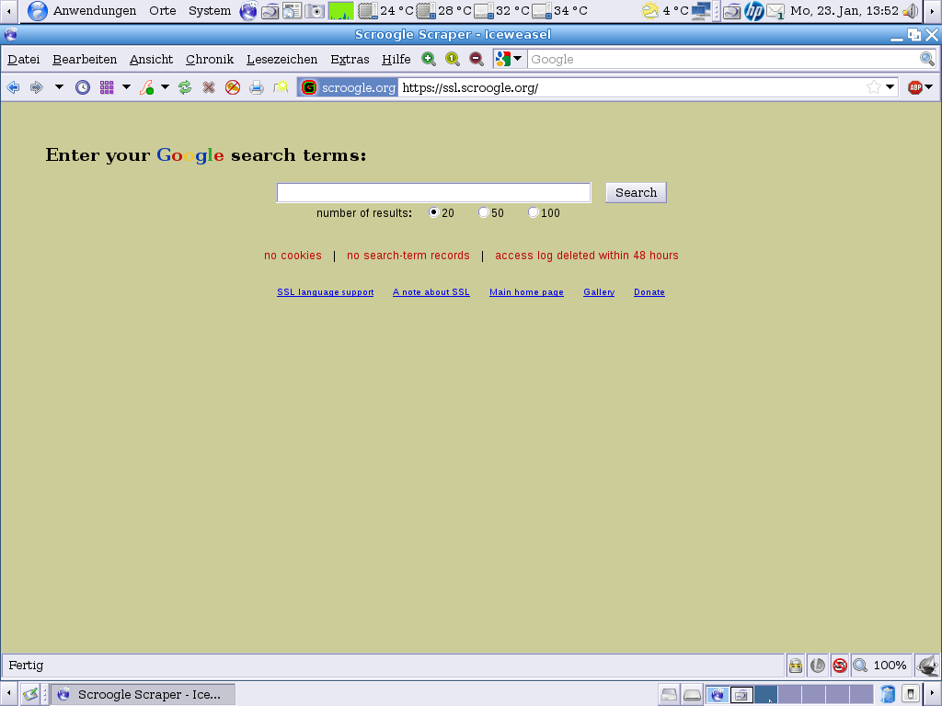
Task: Open the Hilfe menu
Action: click(396, 59)
